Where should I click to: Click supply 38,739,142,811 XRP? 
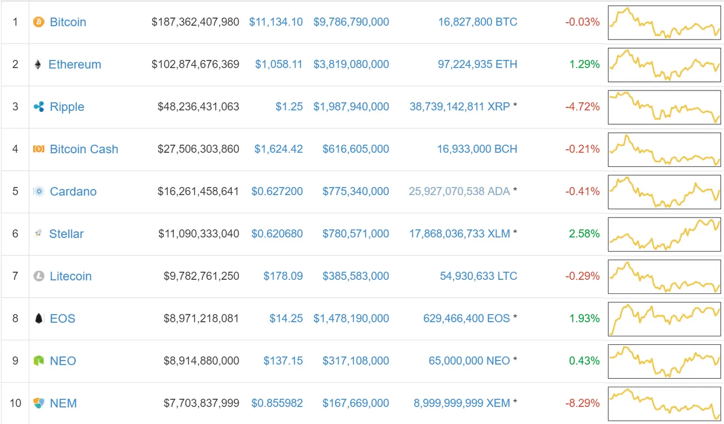[460, 107]
